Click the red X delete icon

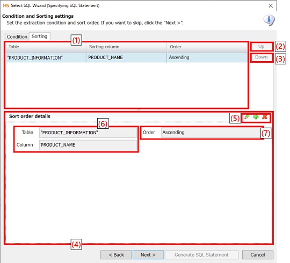point(265,117)
